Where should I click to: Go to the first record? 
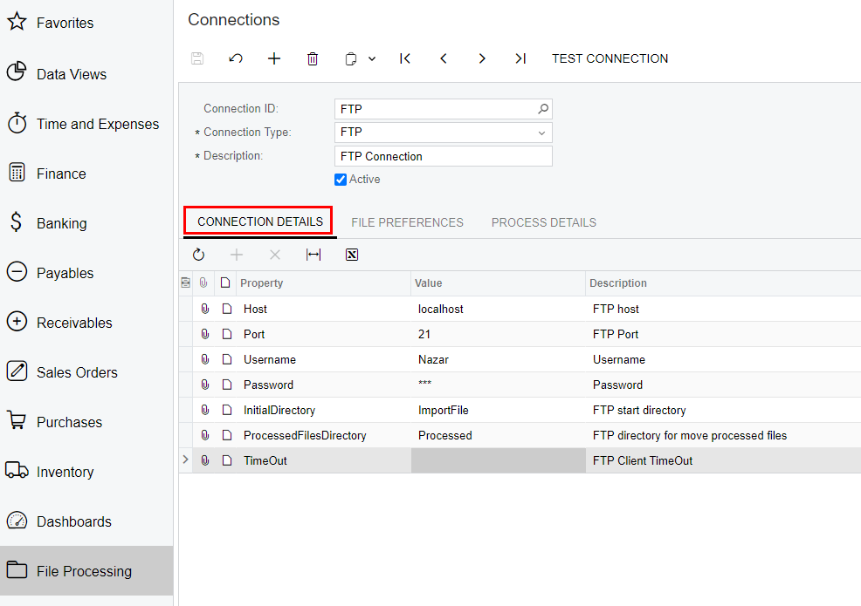(x=405, y=58)
